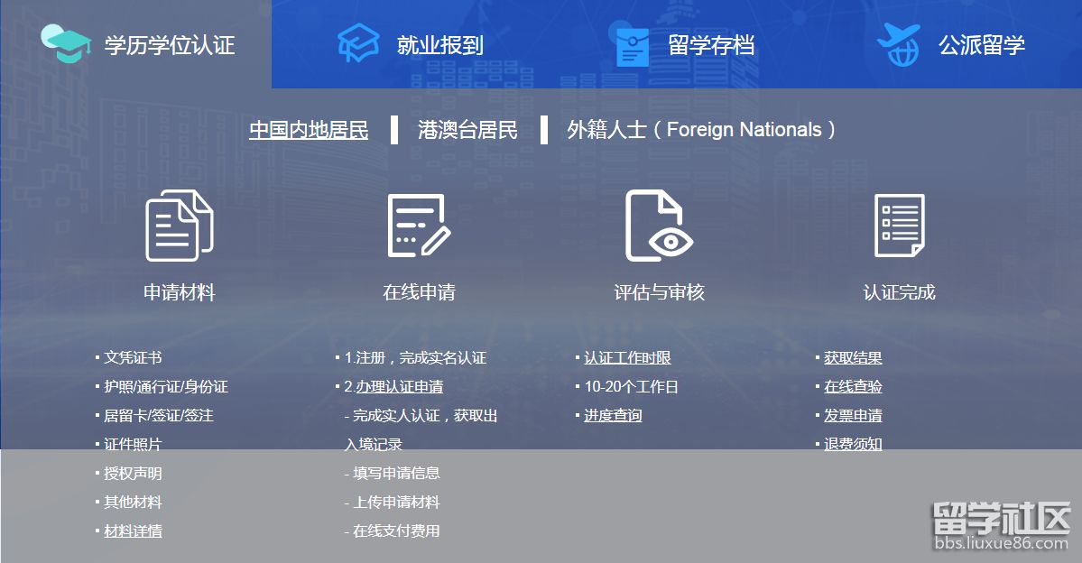Select the 公派留学 tab

981,45
